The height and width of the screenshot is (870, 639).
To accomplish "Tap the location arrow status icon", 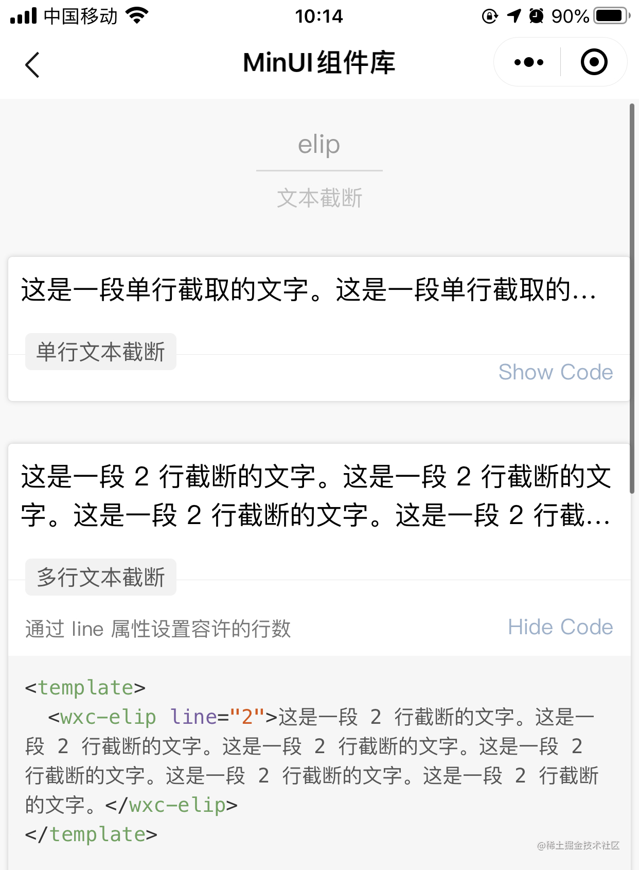I will point(514,16).
